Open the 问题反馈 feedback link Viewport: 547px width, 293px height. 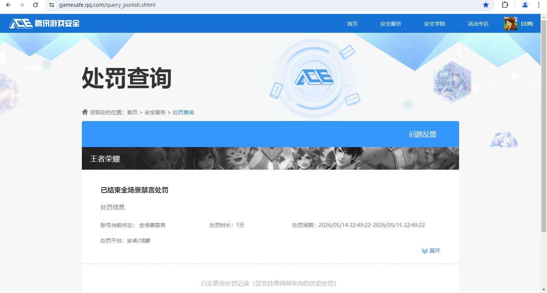[423, 134]
